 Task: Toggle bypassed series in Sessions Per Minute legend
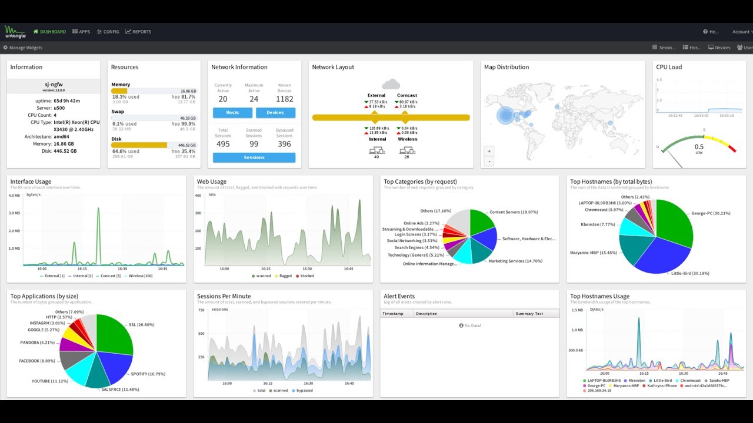point(302,390)
